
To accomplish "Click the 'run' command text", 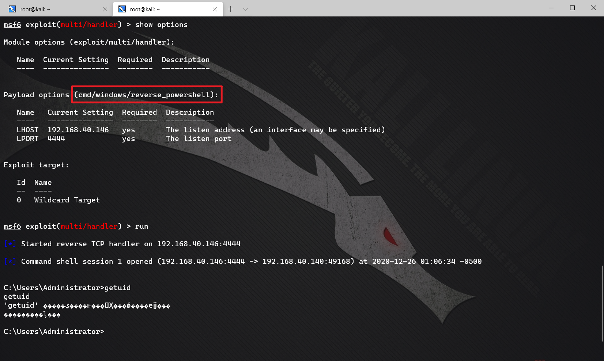I will (141, 227).
